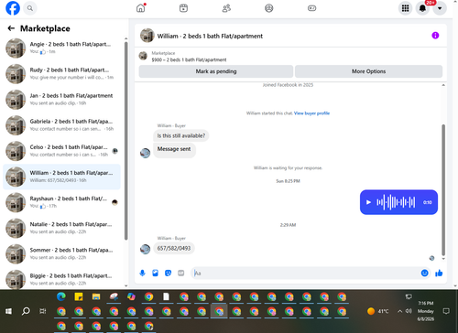The width and height of the screenshot is (458, 333).
Task: Open File Explorer from taskbar
Action: tap(96, 296)
